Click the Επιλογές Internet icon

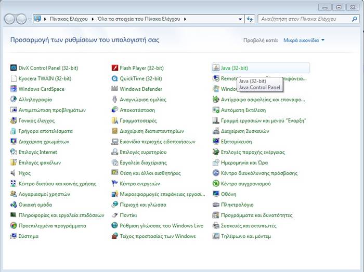click(x=14, y=152)
